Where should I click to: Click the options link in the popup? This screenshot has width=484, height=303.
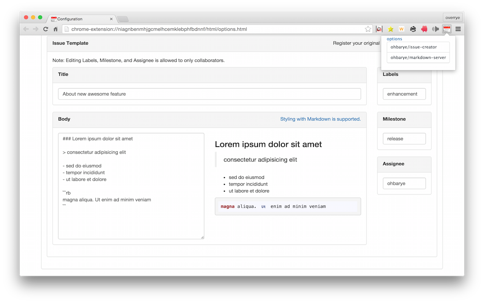[394, 39]
